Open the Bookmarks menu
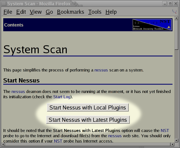 pyautogui.click(x=70, y=12)
